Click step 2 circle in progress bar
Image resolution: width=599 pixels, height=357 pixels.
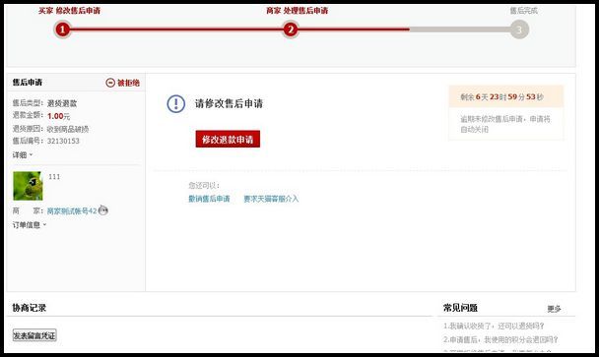(291, 30)
